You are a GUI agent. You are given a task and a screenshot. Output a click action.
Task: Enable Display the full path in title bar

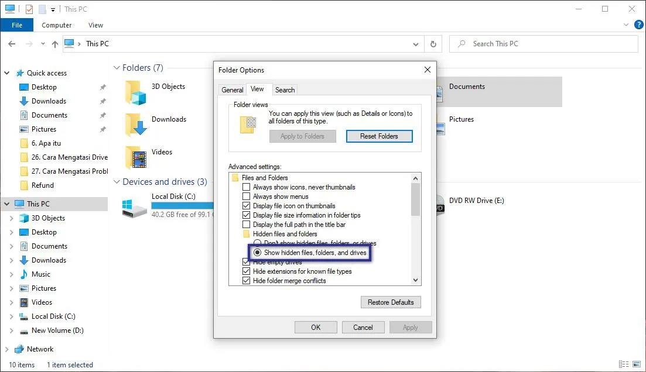point(247,224)
